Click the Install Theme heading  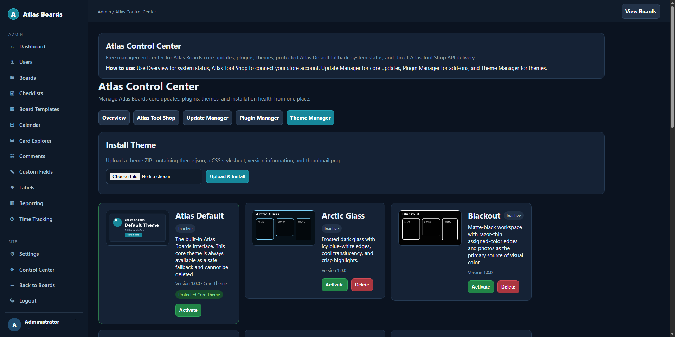tap(131, 145)
